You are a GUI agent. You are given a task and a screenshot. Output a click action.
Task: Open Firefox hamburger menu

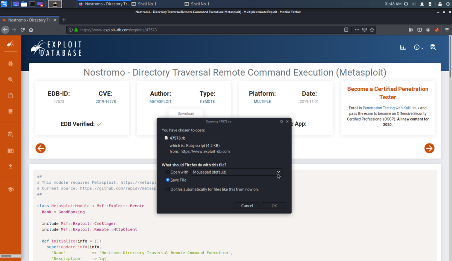[x=446, y=30]
